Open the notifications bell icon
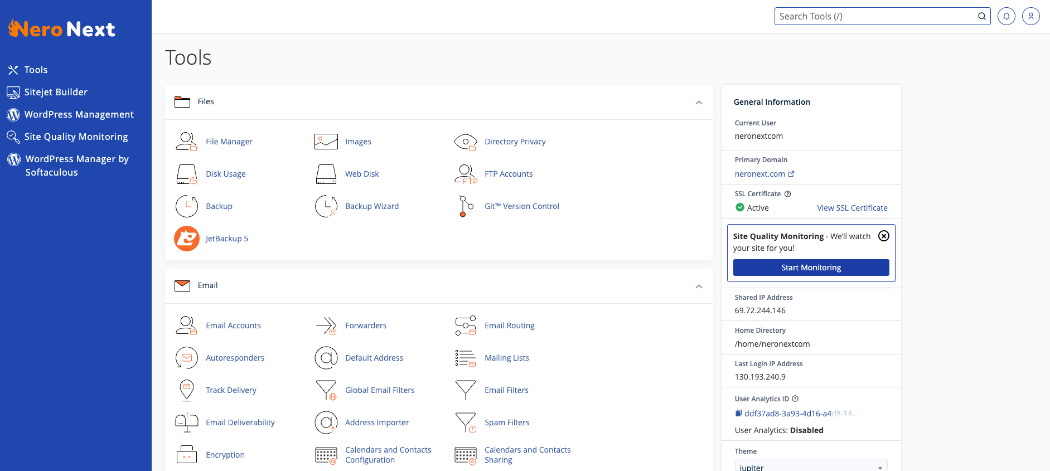This screenshot has width=1050, height=471. point(1006,16)
